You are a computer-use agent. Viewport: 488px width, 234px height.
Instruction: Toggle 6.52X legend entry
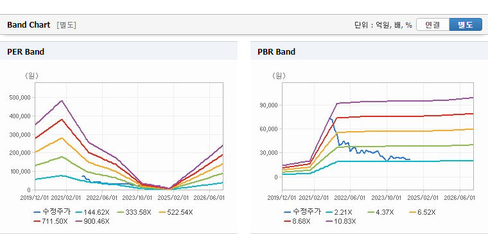pos(422,212)
